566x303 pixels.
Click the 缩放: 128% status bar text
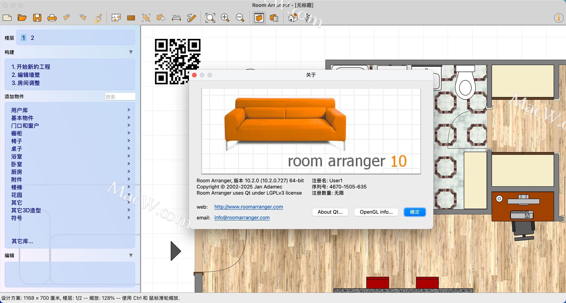pos(102,298)
